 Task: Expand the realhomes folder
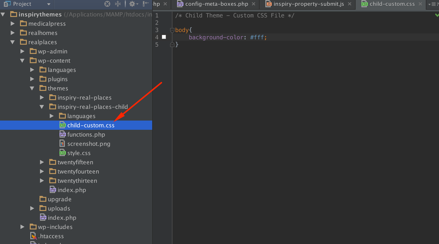click(x=13, y=33)
